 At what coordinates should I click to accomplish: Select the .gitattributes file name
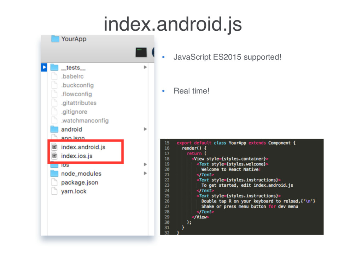click(x=79, y=103)
